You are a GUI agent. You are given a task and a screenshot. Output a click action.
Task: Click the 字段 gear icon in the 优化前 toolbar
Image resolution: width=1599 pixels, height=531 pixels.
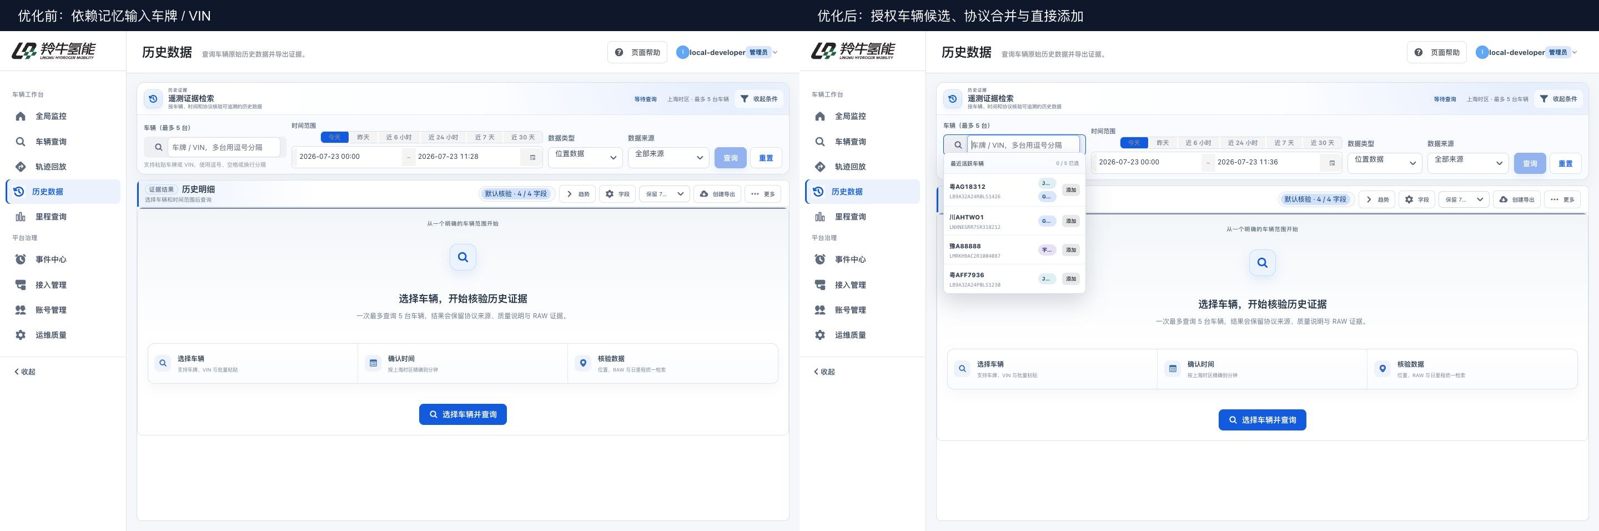point(610,194)
